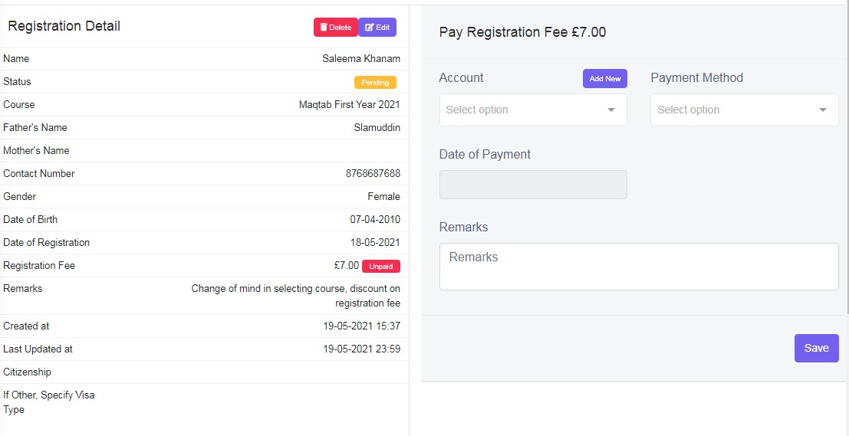Image resolution: width=849 pixels, height=436 pixels.
Task: Click the £7.00 registration fee value
Action: pos(347,266)
